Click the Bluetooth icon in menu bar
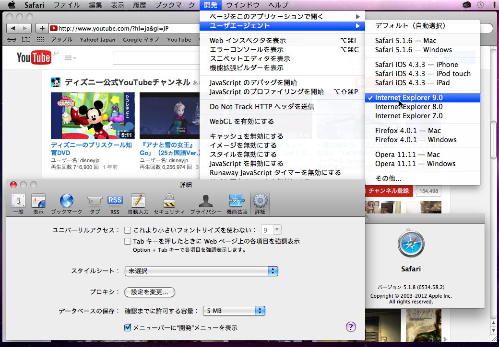 495,5
